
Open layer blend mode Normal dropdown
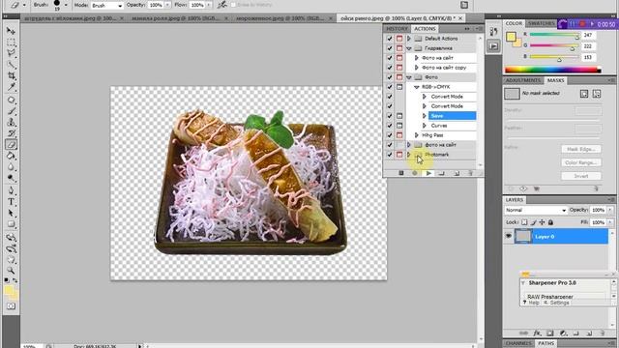coord(535,210)
